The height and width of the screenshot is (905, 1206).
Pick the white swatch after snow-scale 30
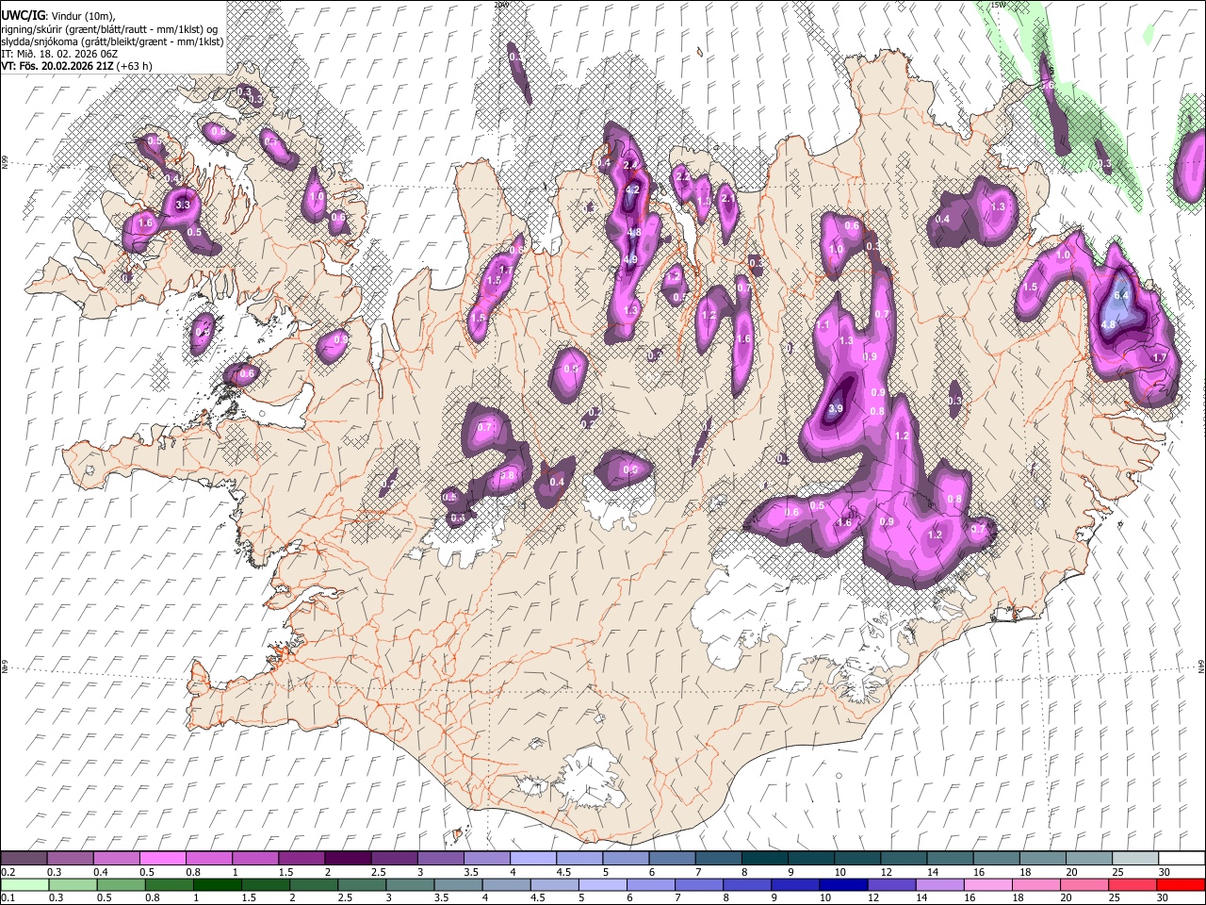click(1182, 859)
